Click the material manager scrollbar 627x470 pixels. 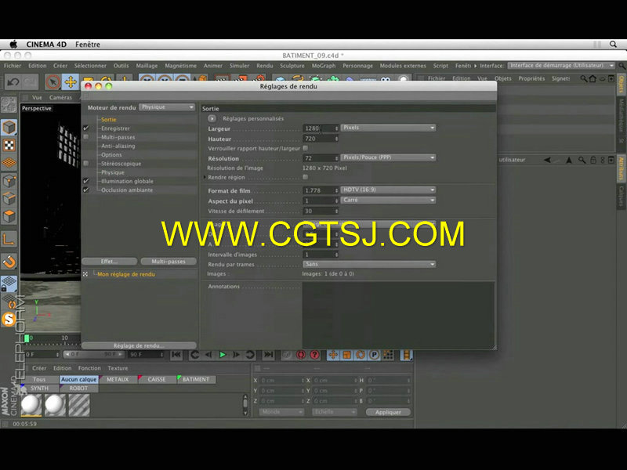[245, 405]
